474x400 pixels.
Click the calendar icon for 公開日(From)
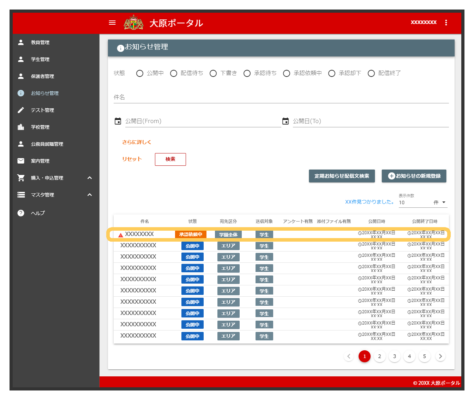[x=118, y=121]
